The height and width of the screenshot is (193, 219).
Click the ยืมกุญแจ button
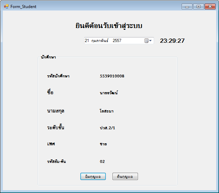[93, 176]
